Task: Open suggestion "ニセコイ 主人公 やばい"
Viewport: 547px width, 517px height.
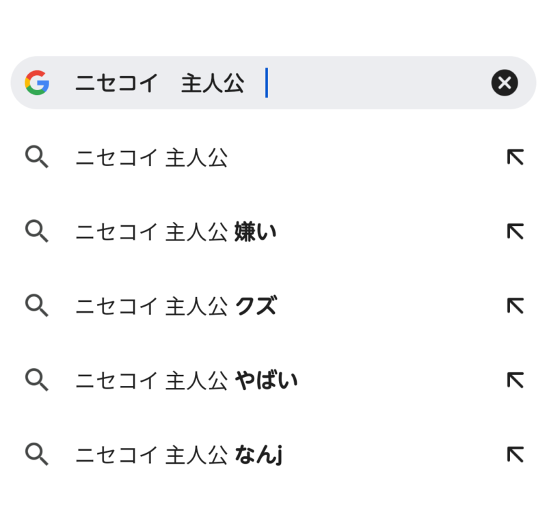Action: (x=187, y=380)
